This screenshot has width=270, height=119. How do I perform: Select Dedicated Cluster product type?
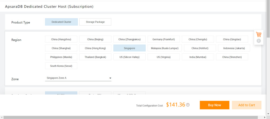(x=61, y=22)
